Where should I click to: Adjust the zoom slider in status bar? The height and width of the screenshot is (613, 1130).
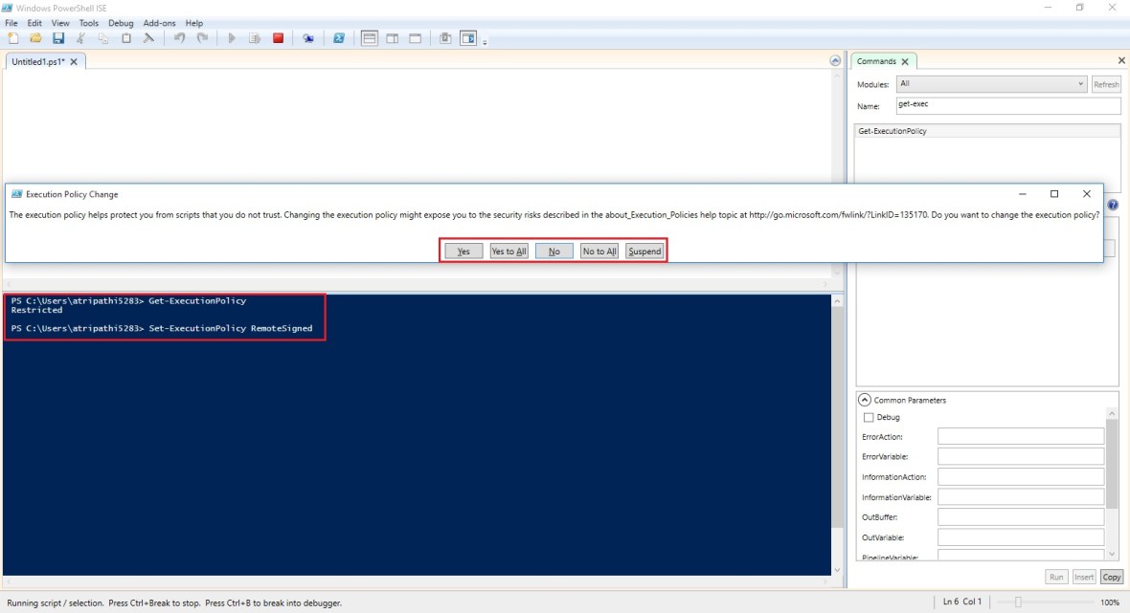coord(1018,602)
